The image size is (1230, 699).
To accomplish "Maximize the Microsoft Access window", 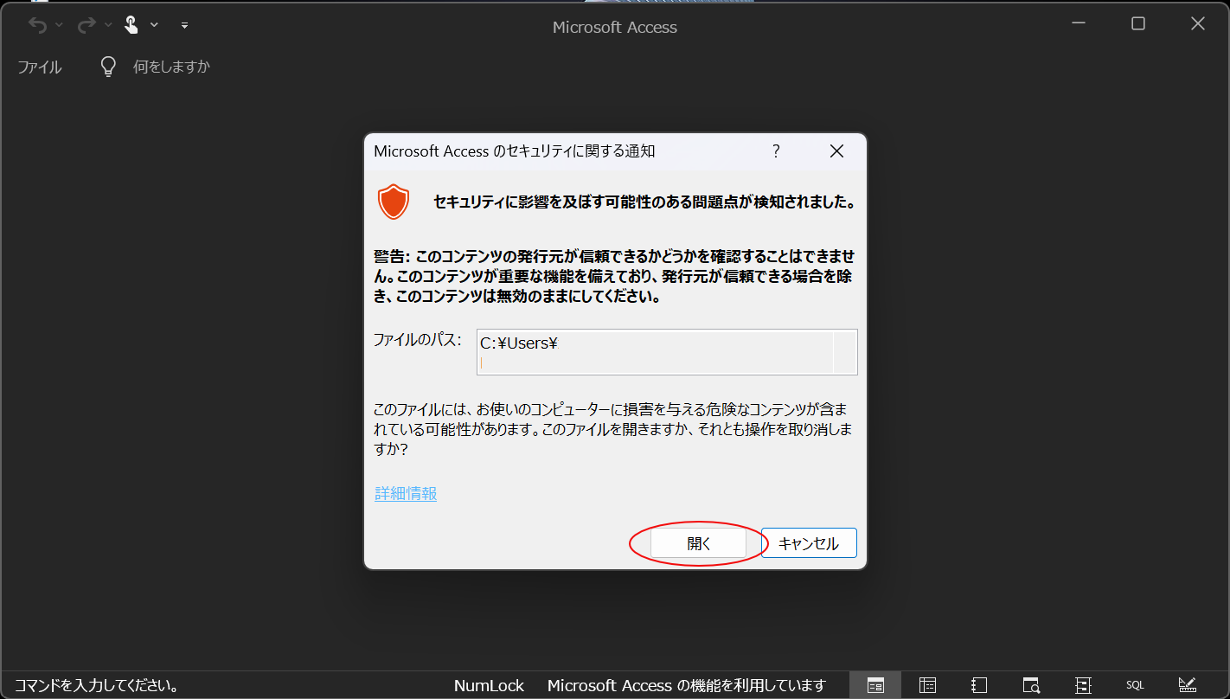I will [x=1138, y=24].
